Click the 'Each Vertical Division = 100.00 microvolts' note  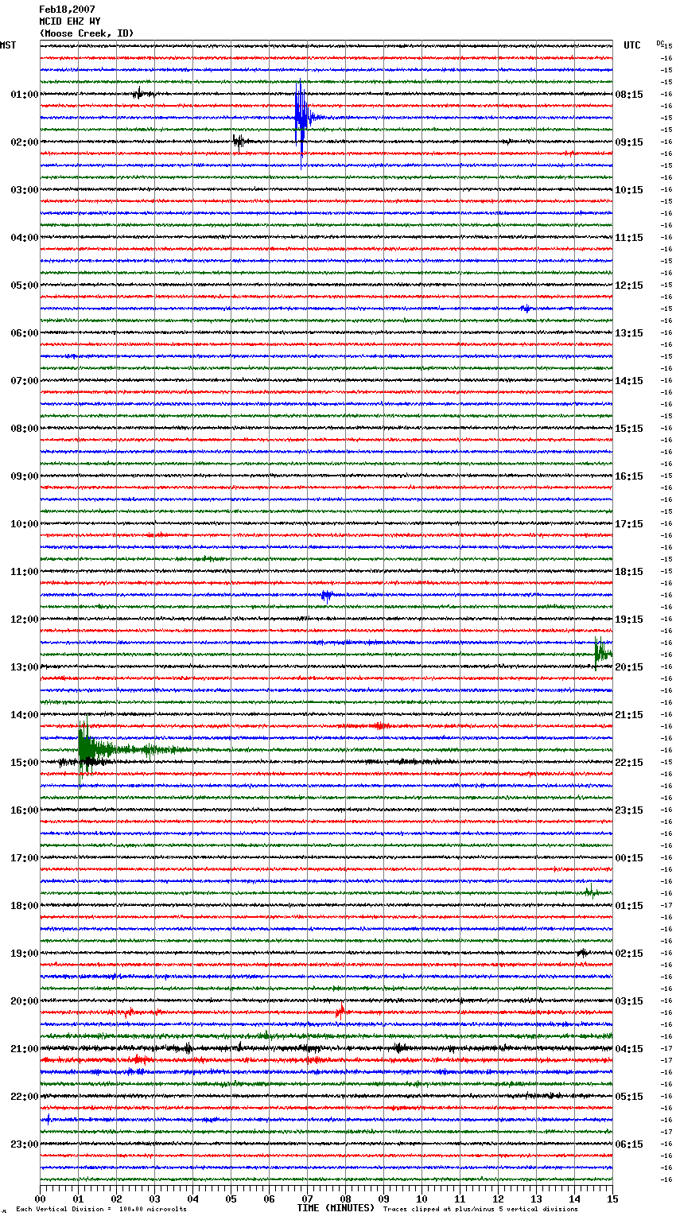[x=102, y=1210]
